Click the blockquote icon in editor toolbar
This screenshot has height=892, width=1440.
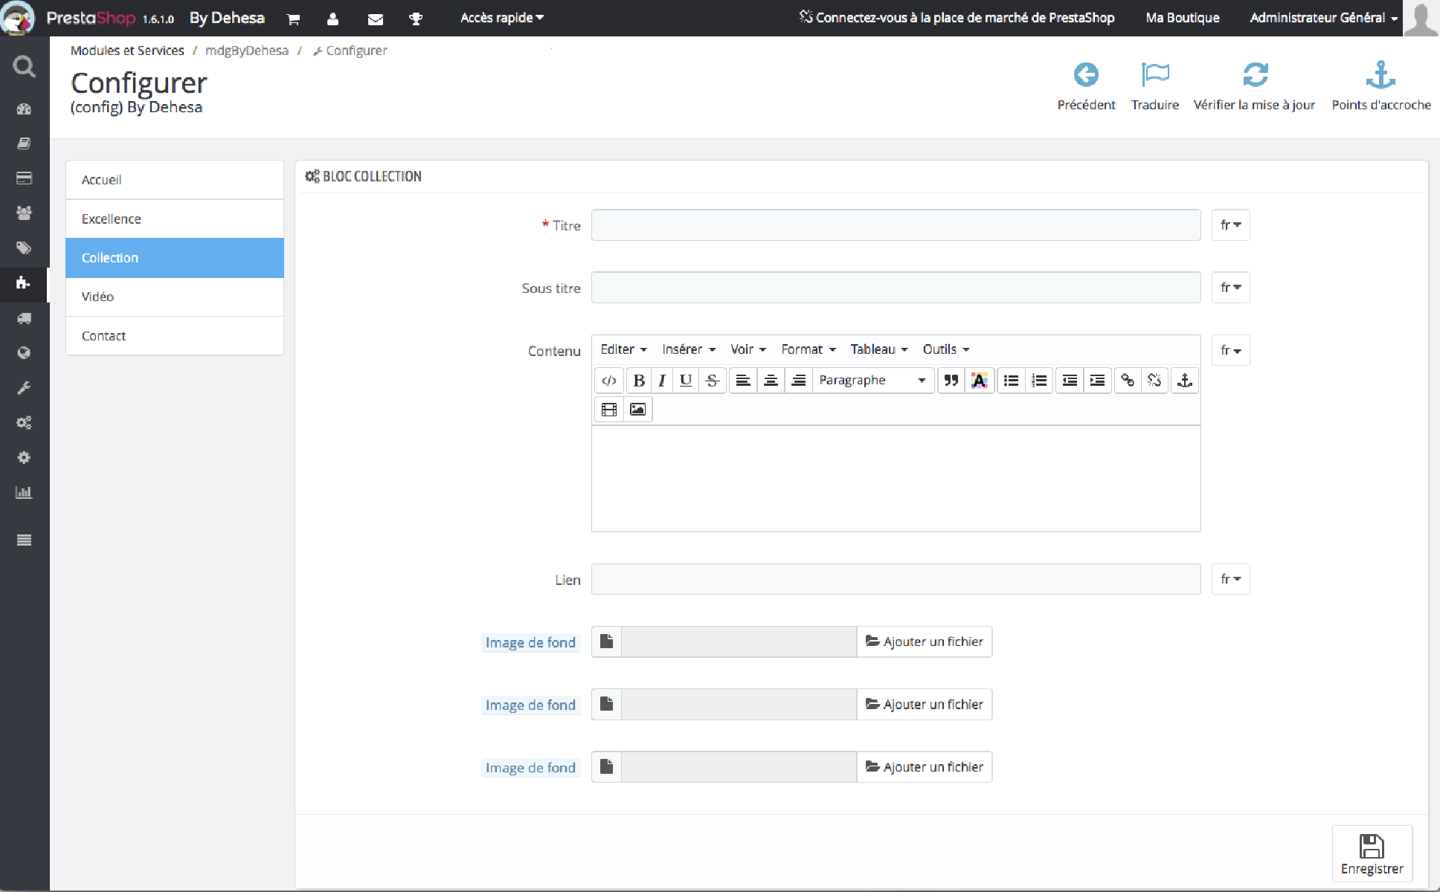(x=951, y=381)
